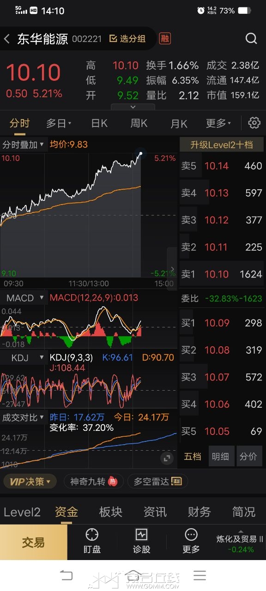
Task: Open the 资讯 news tab
Action: point(155,512)
